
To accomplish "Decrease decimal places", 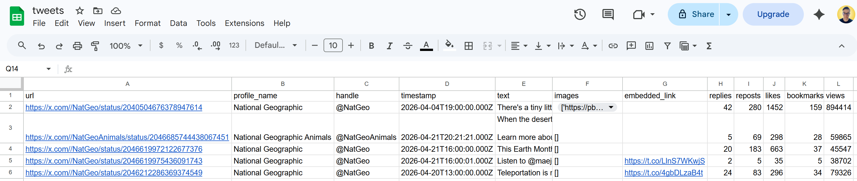I will click(x=197, y=46).
